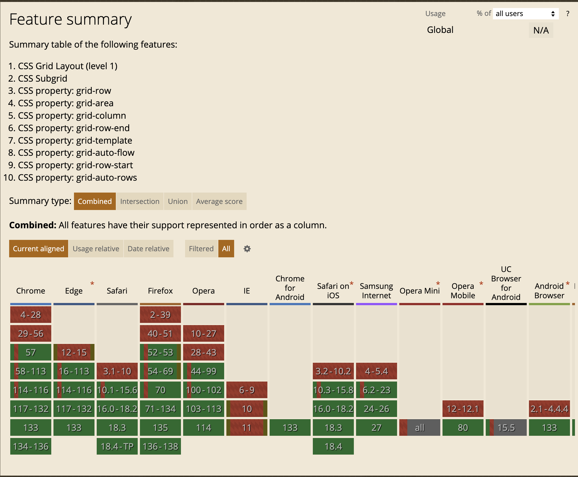
Task: Select IE version cell 6-9
Action: point(247,390)
